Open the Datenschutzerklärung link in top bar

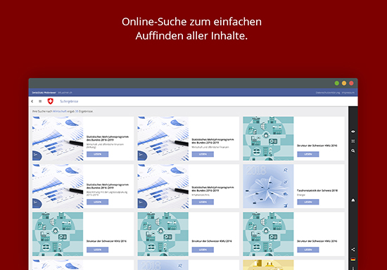click(x=328, y=93)
